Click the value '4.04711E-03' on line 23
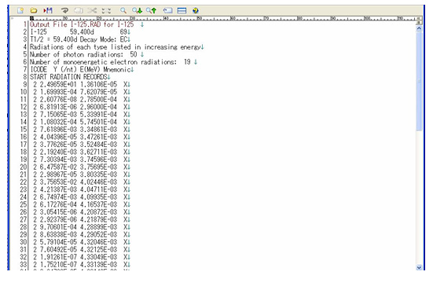This screenshot has width=433, height=290. click(98, 189)
